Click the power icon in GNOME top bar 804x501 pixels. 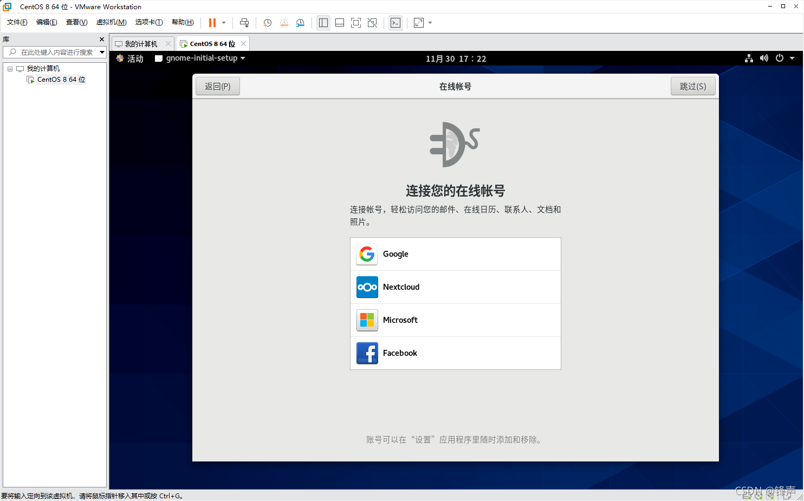click(780, 58)
